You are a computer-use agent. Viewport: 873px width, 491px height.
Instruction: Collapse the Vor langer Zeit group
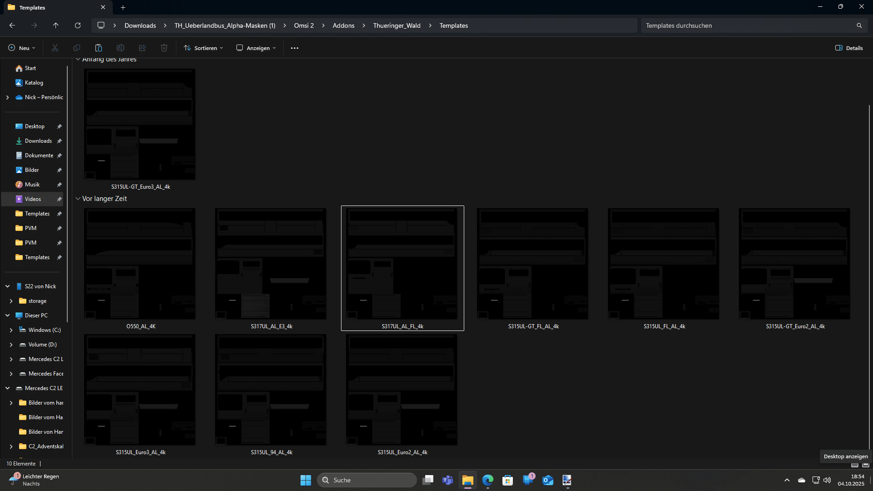(x=78, y=199)
